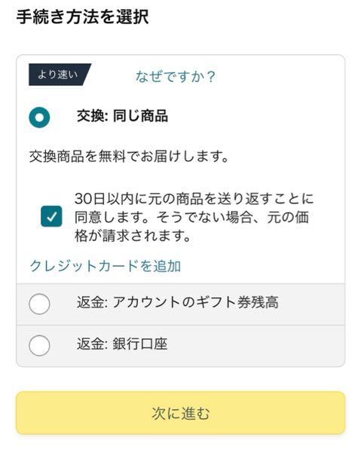This screenshot has height=452, width=361.
Task: Tap the gray bank account refund row
Action: pyautogui.click(x=181, y=346)
